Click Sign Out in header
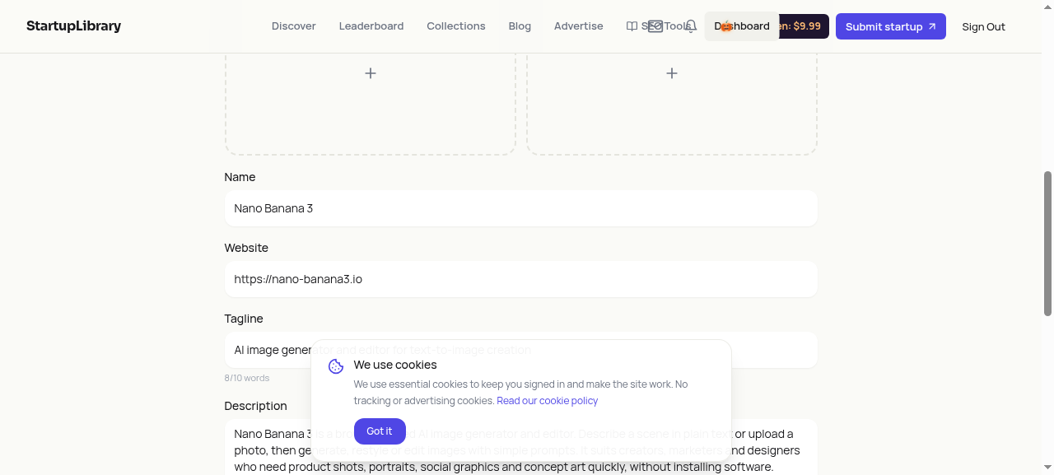This screenshot has width=1054, height=475. 983,26
